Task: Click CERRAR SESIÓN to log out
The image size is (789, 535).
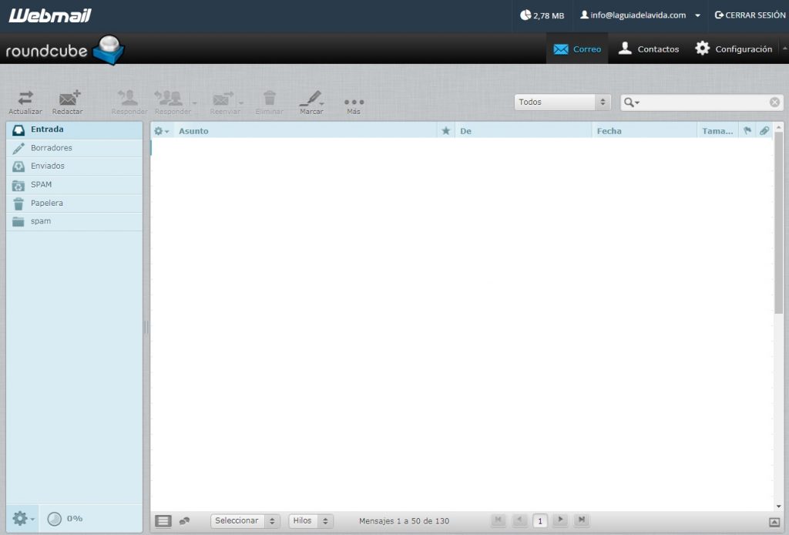Action: 750,15
